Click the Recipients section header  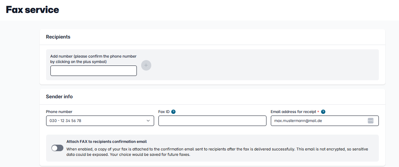point(58,37)
